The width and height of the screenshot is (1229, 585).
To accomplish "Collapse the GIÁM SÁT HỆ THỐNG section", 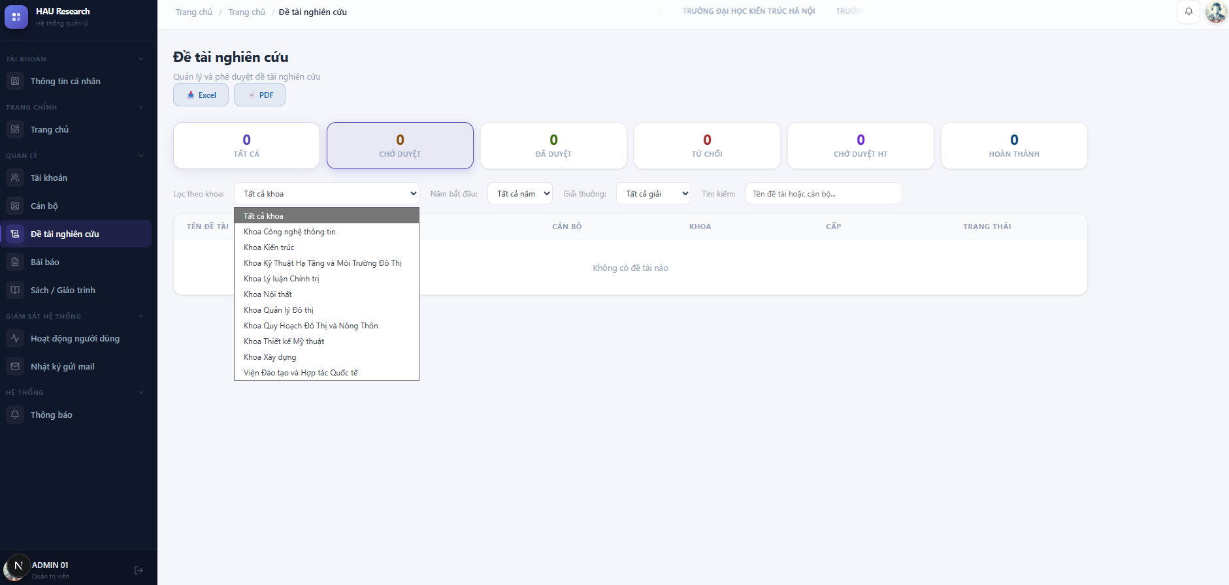I will pyautogui.click(x=141, y=316).
